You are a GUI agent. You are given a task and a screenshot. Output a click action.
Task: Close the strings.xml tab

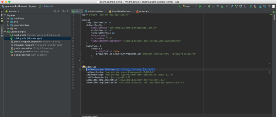[x=151, y=11]
